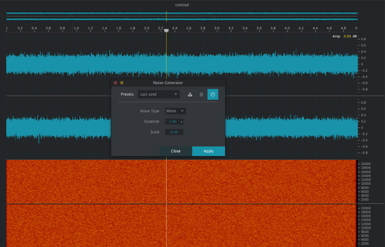Click the Scale value field
The height and width of the screenshot is (247, 385).
(174, 132)
